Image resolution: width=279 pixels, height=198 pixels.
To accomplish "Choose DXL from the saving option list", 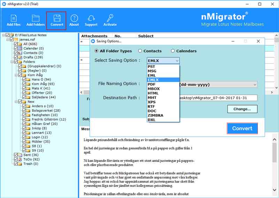I will click(163, 120).
